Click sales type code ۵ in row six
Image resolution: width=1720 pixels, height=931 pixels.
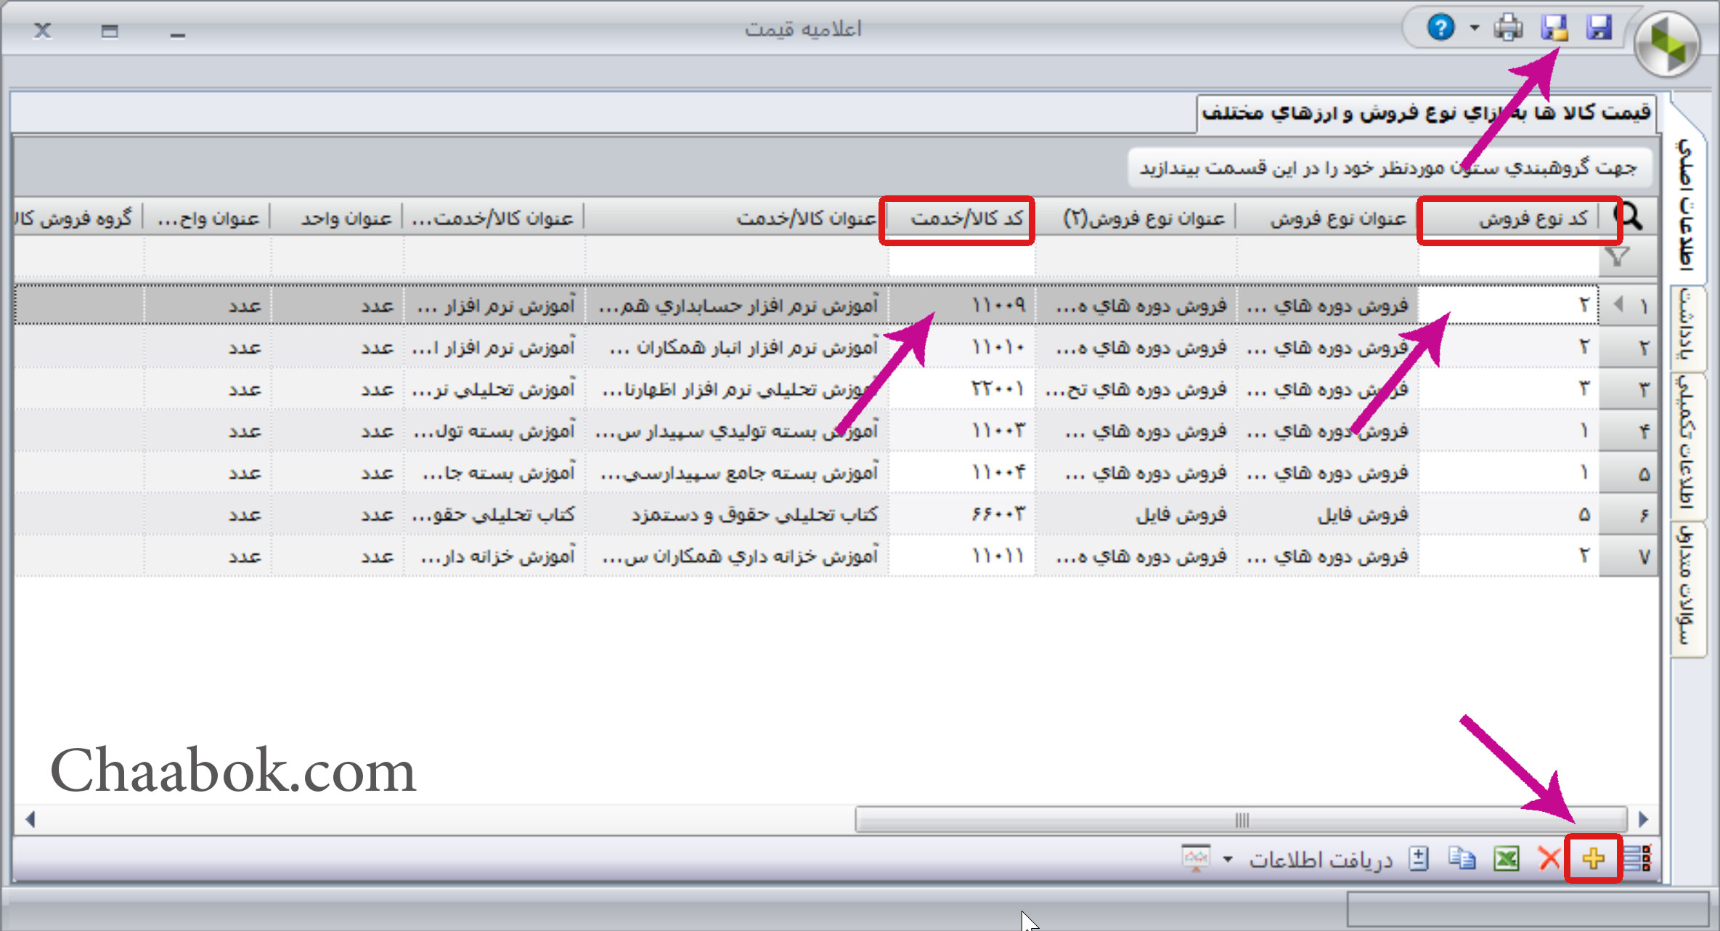1509,515
